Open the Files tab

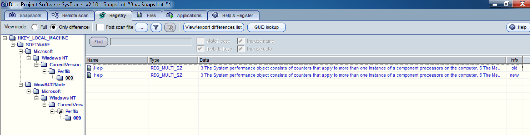(x=147, y=16)
